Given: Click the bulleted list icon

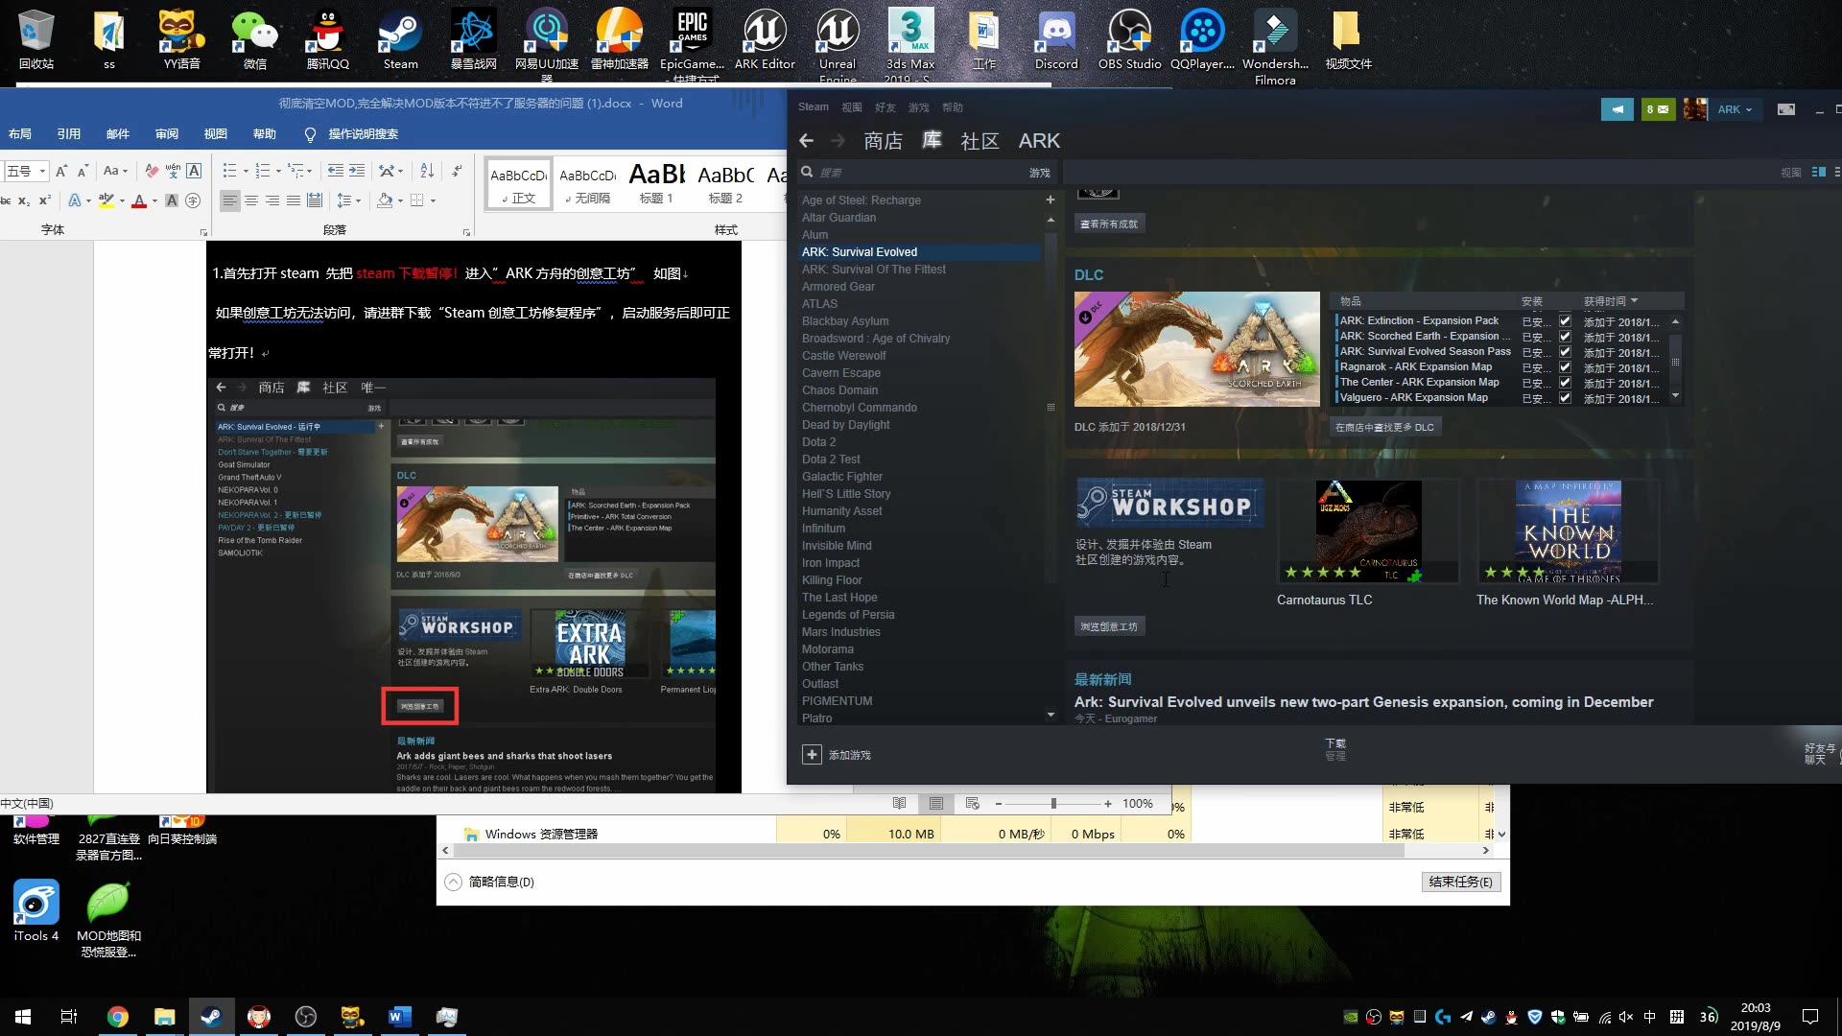Looking at the screenshot, I should 229,171.
